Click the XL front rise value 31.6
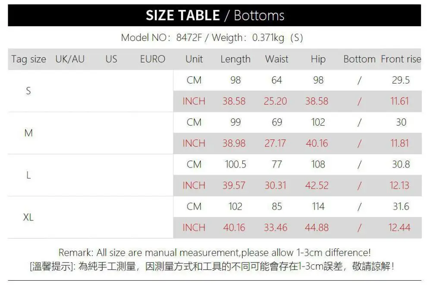The height and width of the screenshot is (285, 427). point(401,207)
